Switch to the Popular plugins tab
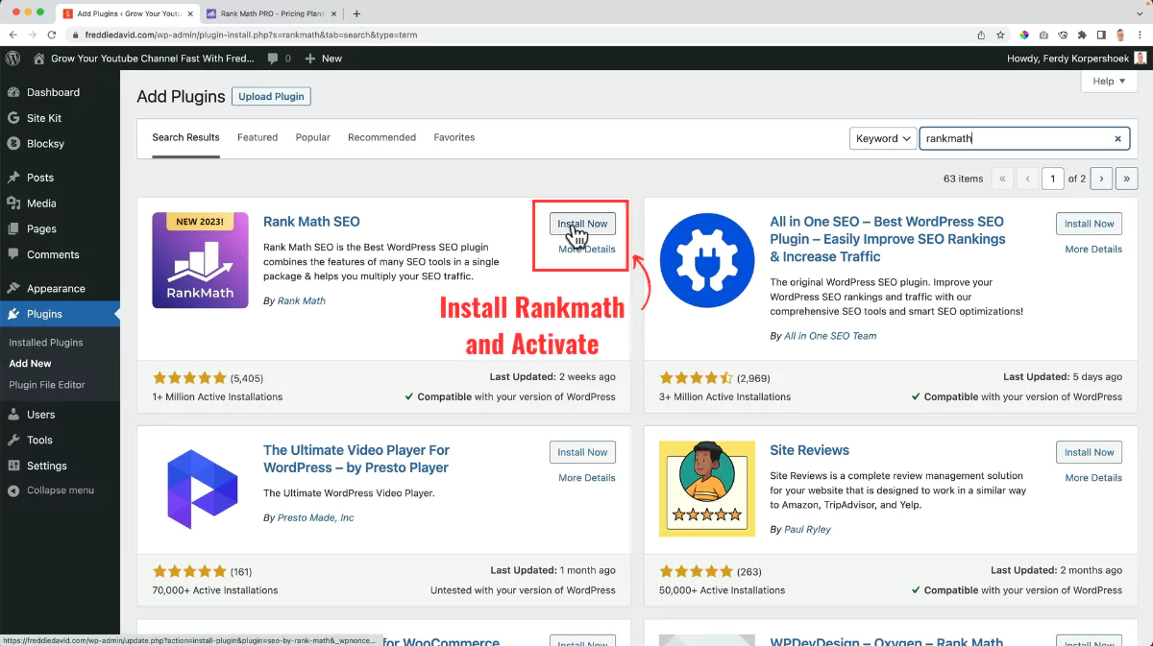Screen dimensions: 1153x646 [312, 137]
